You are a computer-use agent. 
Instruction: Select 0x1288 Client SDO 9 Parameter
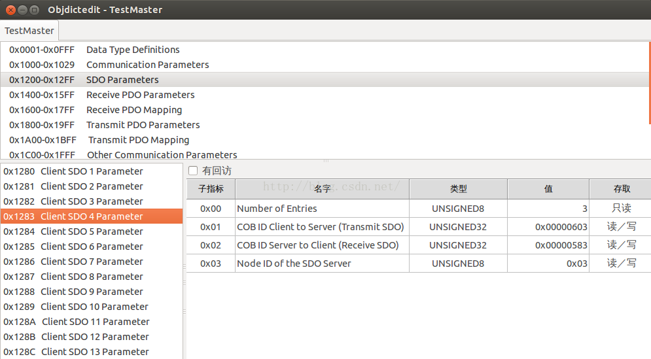(92, 292)
